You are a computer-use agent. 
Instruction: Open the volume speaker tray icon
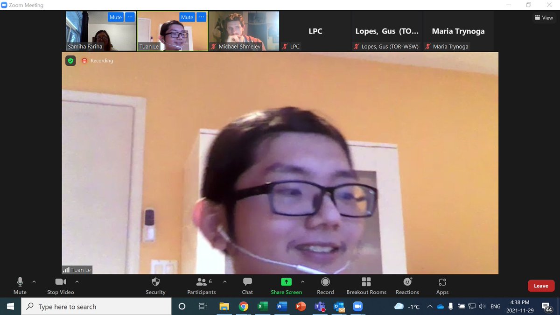(482, 306)
